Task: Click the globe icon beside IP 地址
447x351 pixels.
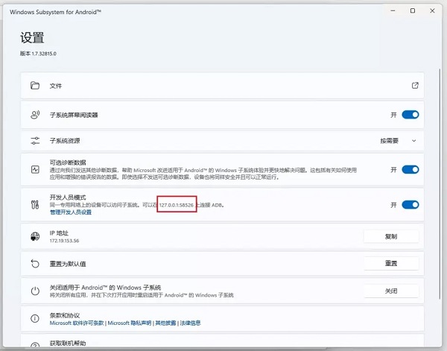Action: [34, 236]
